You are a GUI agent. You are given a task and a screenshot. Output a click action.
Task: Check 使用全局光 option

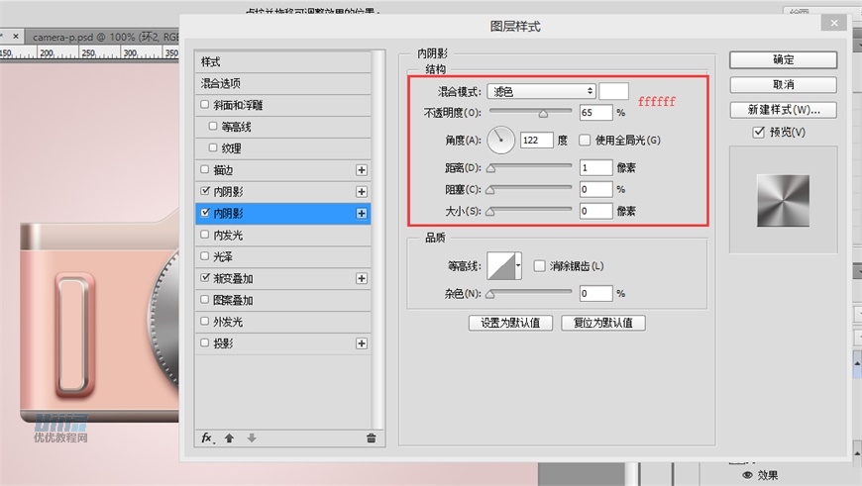pyautogui.click(x=585, y=140)
